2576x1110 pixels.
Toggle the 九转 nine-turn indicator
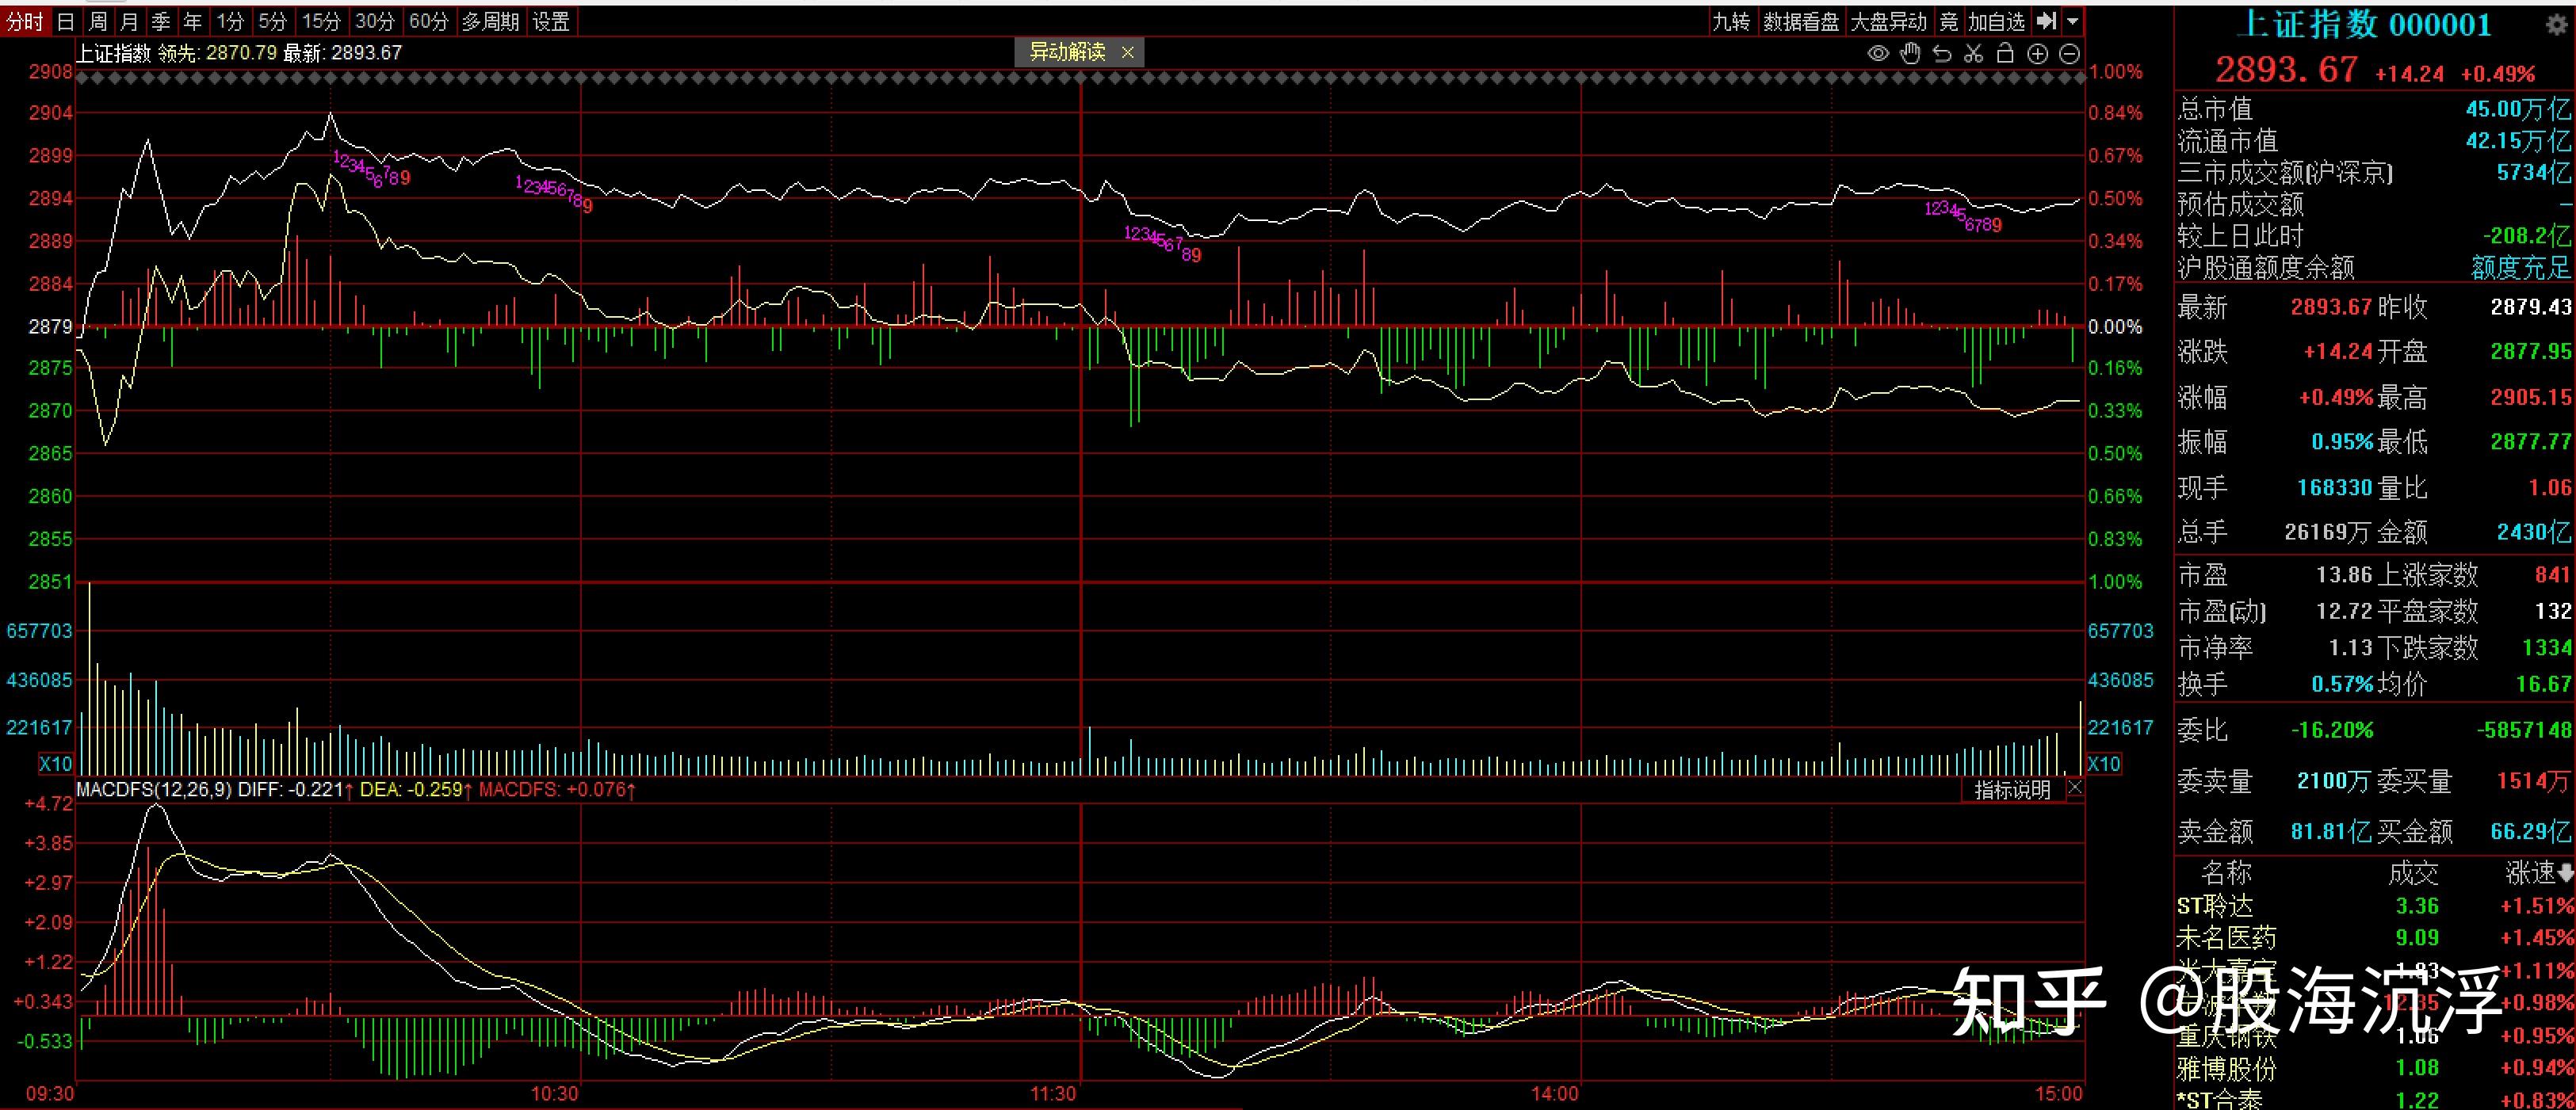tap(1731, 21)
